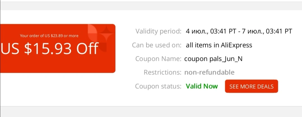
Task: Click the large 'US $15.93 Off' amount text
Action: pos(50,48)
